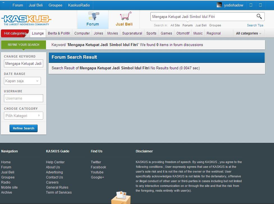This screenshot has height=204, width=274.
Task: Select the Regional category
Action: coord(213,33)
